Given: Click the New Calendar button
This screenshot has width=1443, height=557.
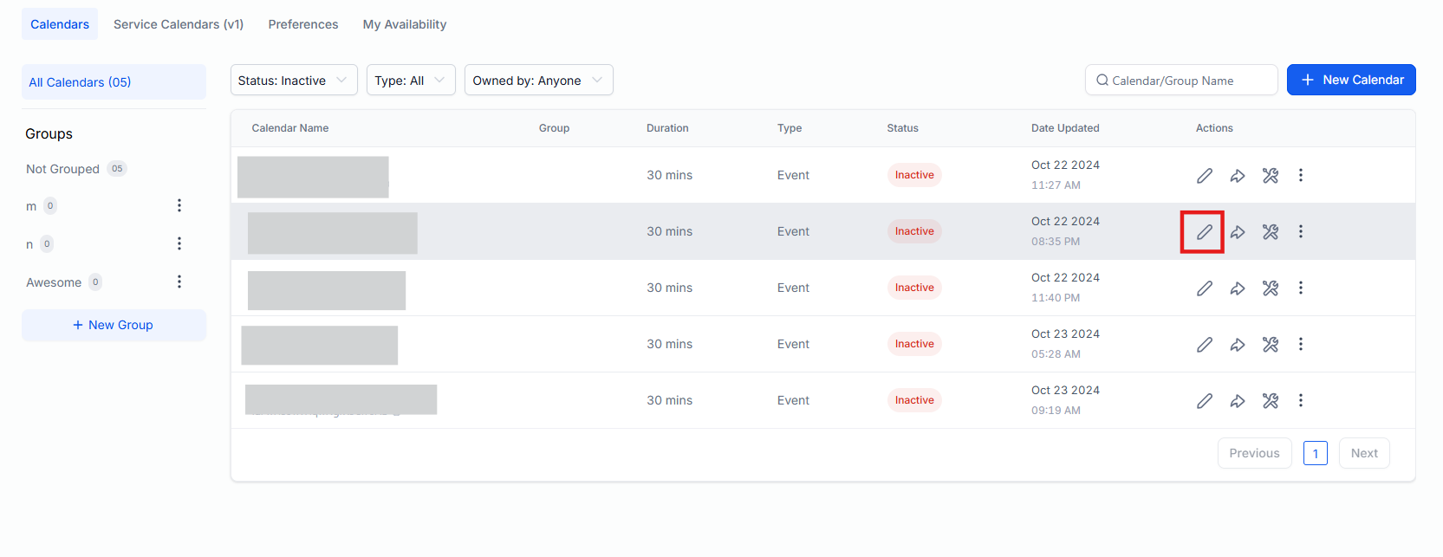Looking at the screenshot, I should point(1351,80).
